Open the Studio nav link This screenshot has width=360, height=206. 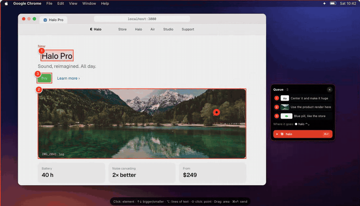tap(168, 29)
